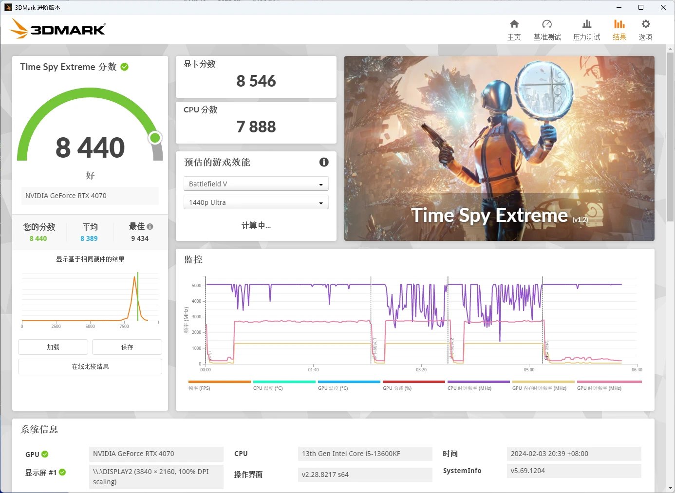Screen dimensions: 675x493
Task: Toggle the GPU 内存时钟频率 (MHz) legend swatch
Action: click(544, 382)
